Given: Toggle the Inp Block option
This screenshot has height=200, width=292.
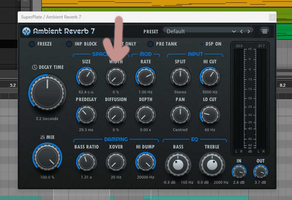Looking at the screenshot, I should [69, 44].
